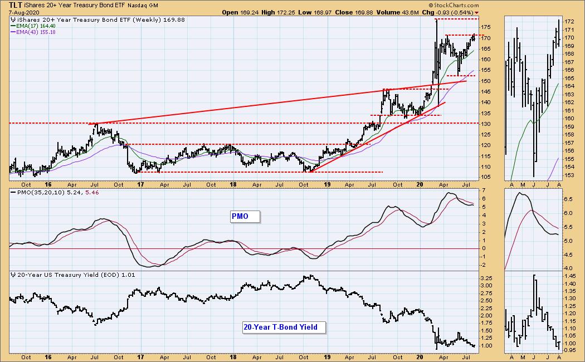Image resolution: width=585 pixels, height=362 pixels.
Task: Click the PMO annotation box
Action: click(245, 217)
